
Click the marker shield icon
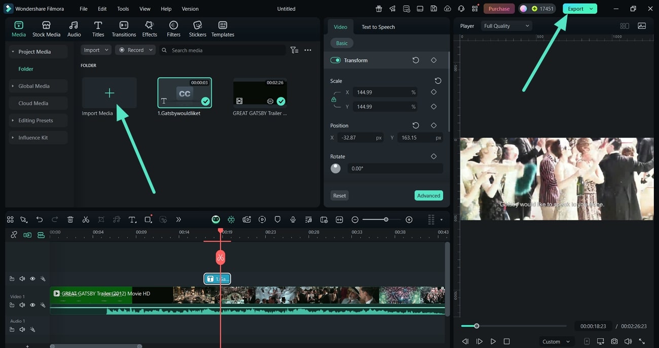tap(277, 220)
